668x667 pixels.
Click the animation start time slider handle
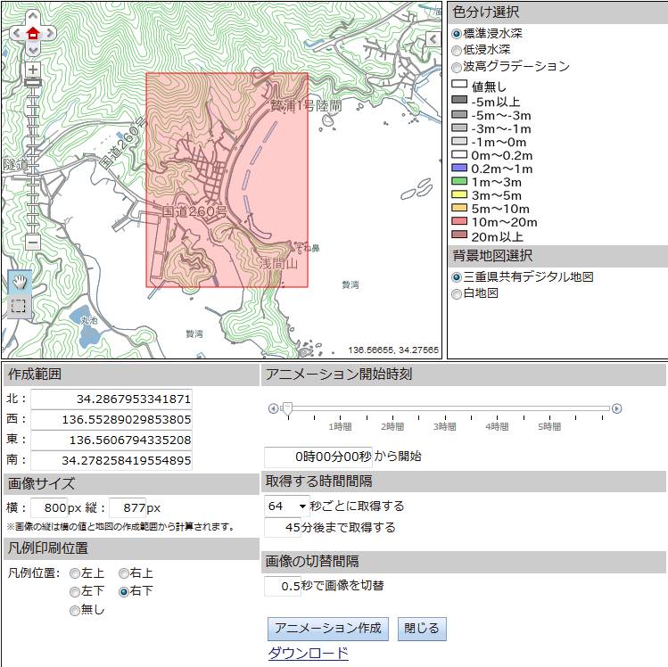(286, 408)
